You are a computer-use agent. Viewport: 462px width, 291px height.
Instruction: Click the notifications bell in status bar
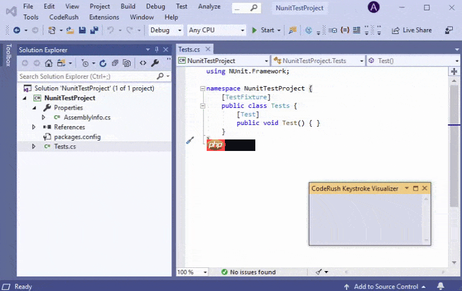[441, 286]
